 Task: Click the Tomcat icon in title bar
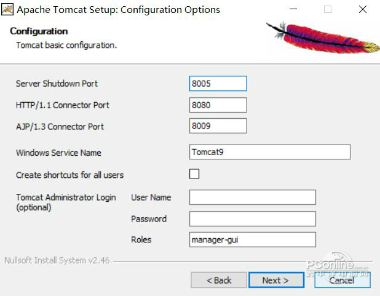click(8, 10)
